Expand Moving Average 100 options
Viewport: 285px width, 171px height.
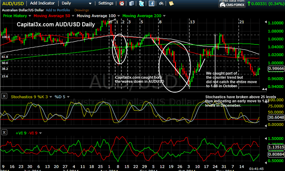pyautogui.click(x=119, y=16)
